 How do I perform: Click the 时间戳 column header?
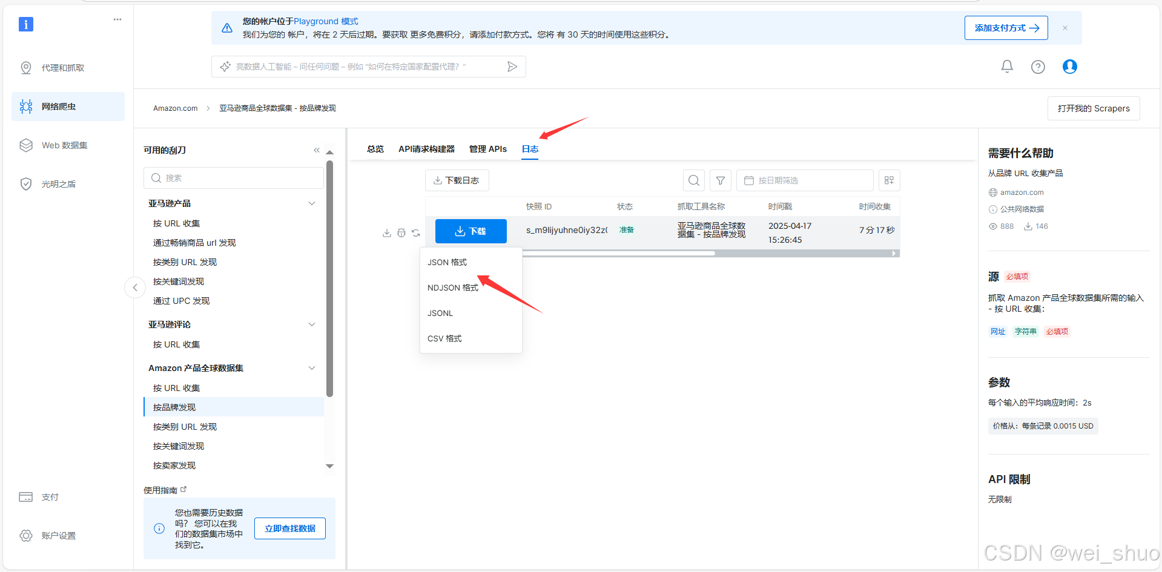780,206
